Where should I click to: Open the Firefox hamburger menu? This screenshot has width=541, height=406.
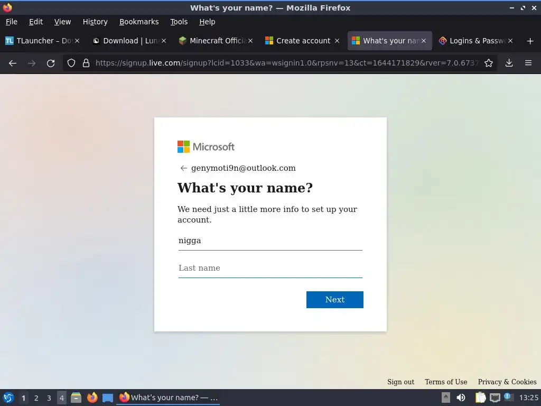click(528, 63)
